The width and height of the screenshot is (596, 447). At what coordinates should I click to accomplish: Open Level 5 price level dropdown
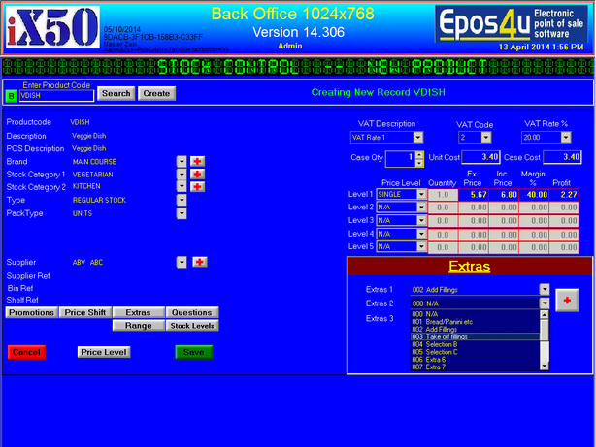coord(421,247)
